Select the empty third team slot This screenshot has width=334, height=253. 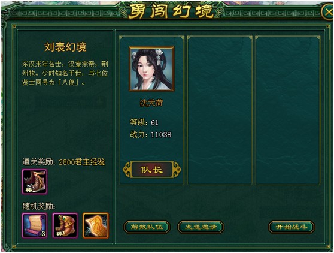click(x=287, y=110)
